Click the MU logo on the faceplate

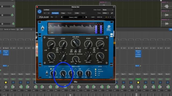[x=109, y=28]
